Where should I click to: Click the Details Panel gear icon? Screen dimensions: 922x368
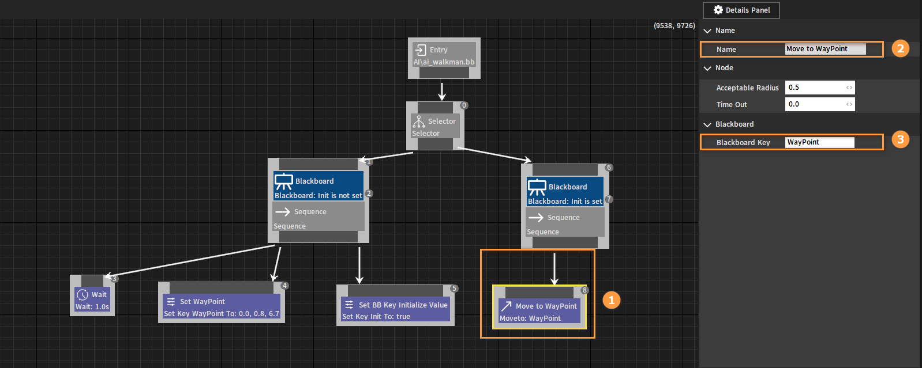click(x=718, y=10)
